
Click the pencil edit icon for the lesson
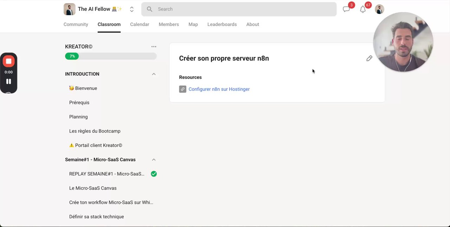pos(369,59)
